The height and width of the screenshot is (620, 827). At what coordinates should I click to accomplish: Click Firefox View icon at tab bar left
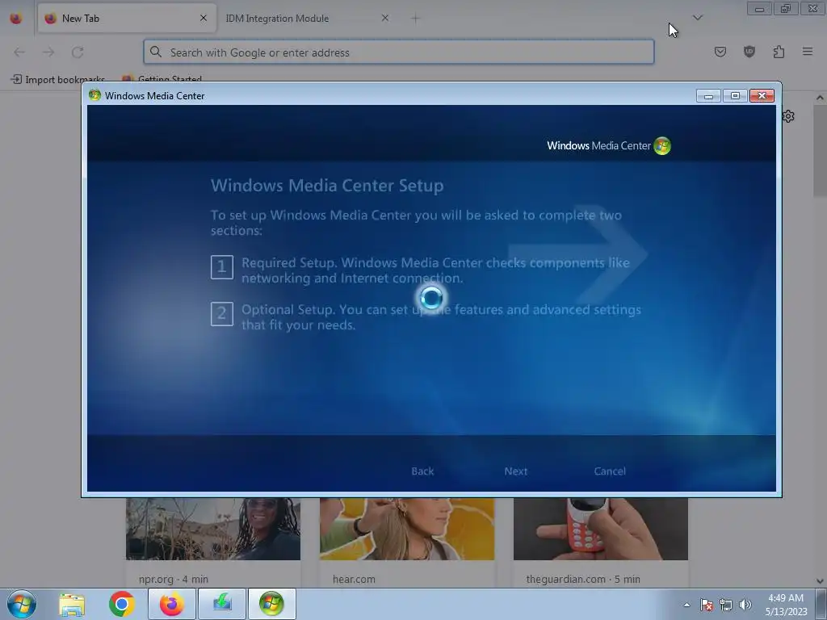pos(16,18)
